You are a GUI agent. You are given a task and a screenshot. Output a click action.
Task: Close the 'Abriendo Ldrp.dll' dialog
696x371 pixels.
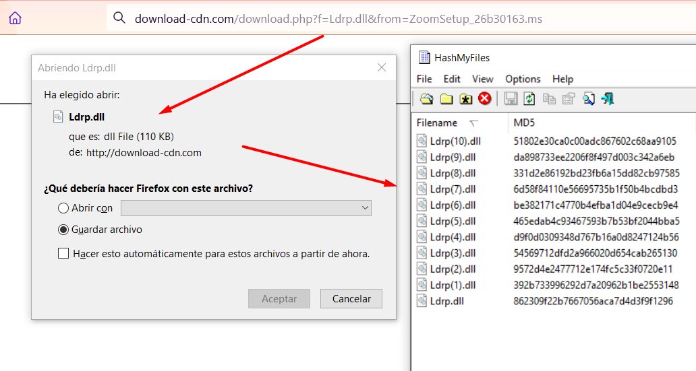click(x=382, y=67)
